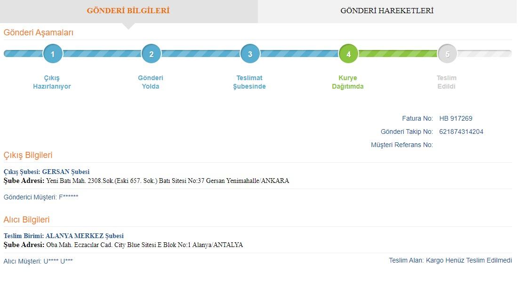Click the greyed step 5 circle
Screen dimensions: 521x297
447,54
